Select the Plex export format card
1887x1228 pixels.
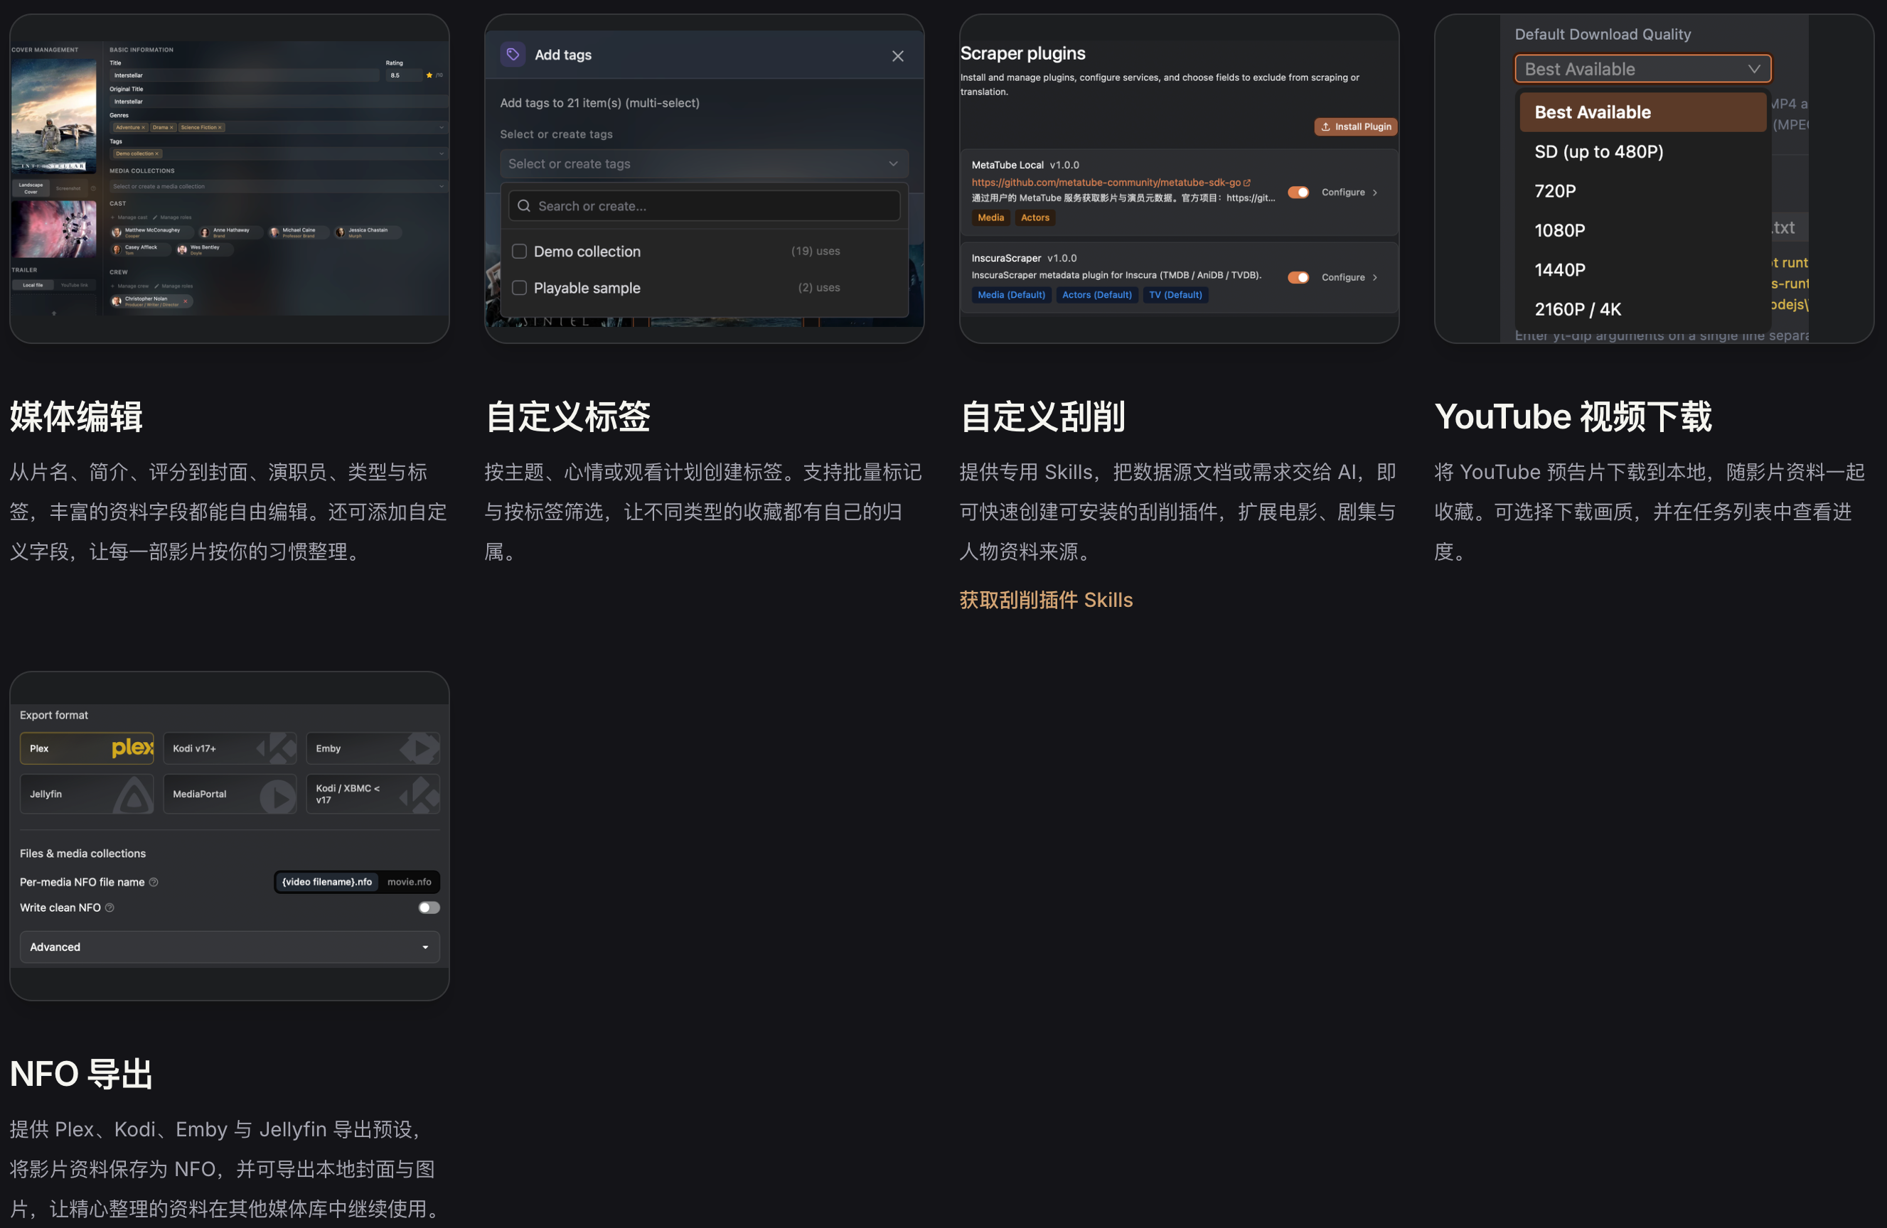[x=87, y=749]
